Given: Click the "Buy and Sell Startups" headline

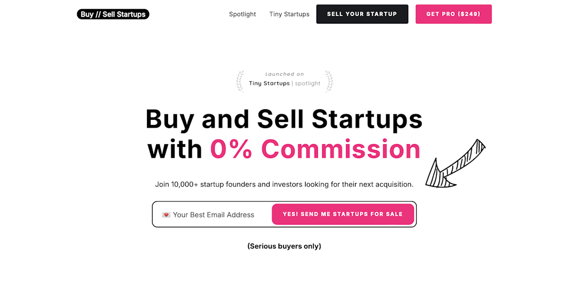Looking at the screenshot, I should pos(284,118).
